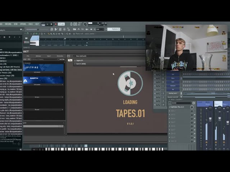230x172 pixels.
Task: Click mixer track number 14 beside Kick
Action: (163, 82)
